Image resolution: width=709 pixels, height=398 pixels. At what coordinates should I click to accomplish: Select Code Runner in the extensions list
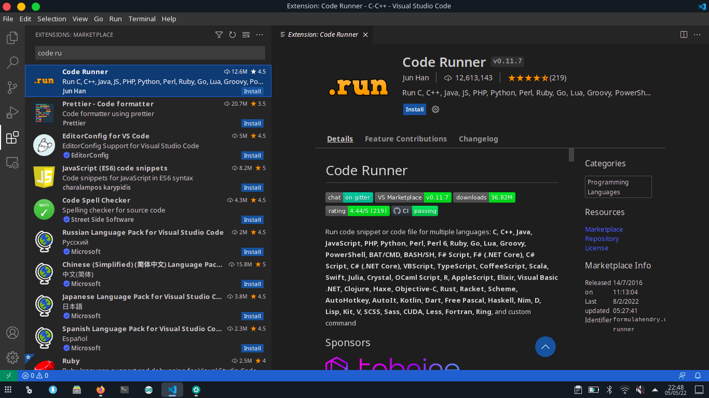click(x=148, y=81)
